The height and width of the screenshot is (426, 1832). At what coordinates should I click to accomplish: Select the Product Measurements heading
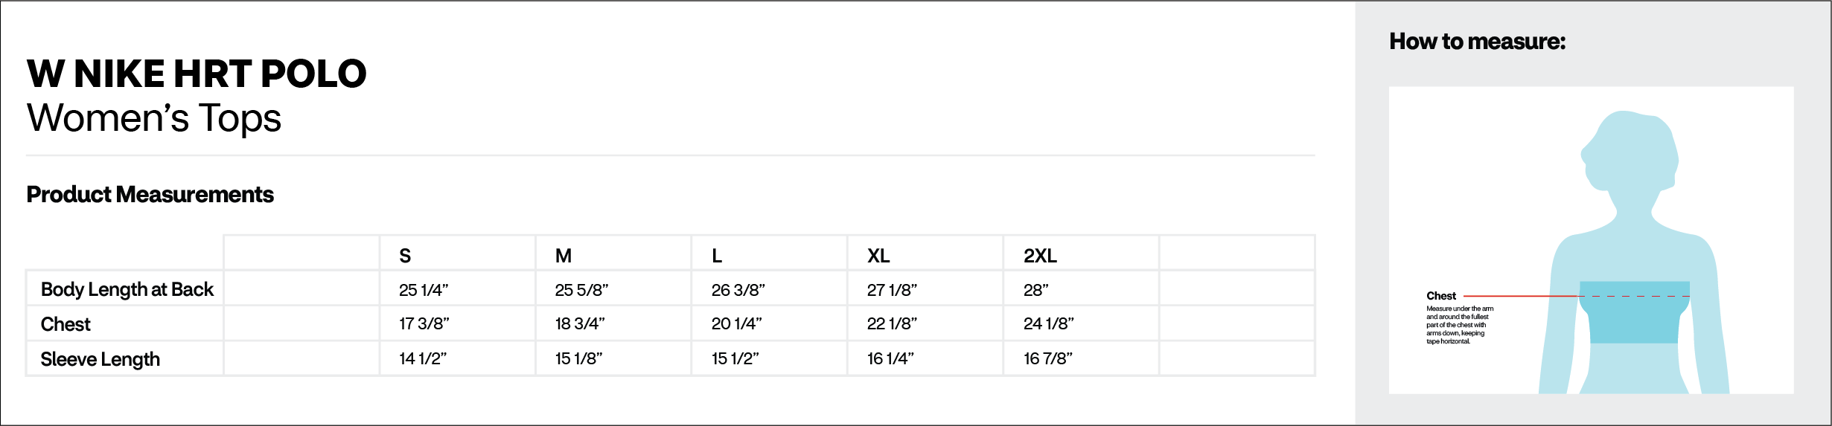point(150,195)
